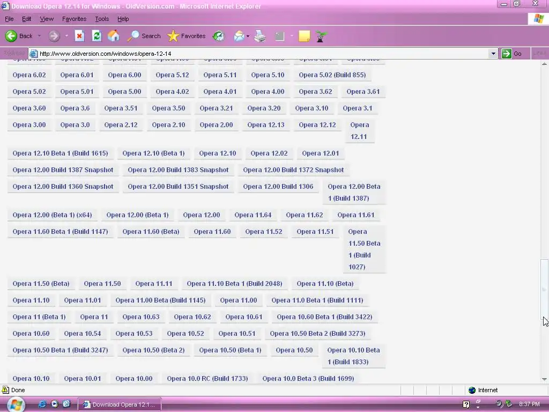Click the help question mark tray icon

(466, 404)
